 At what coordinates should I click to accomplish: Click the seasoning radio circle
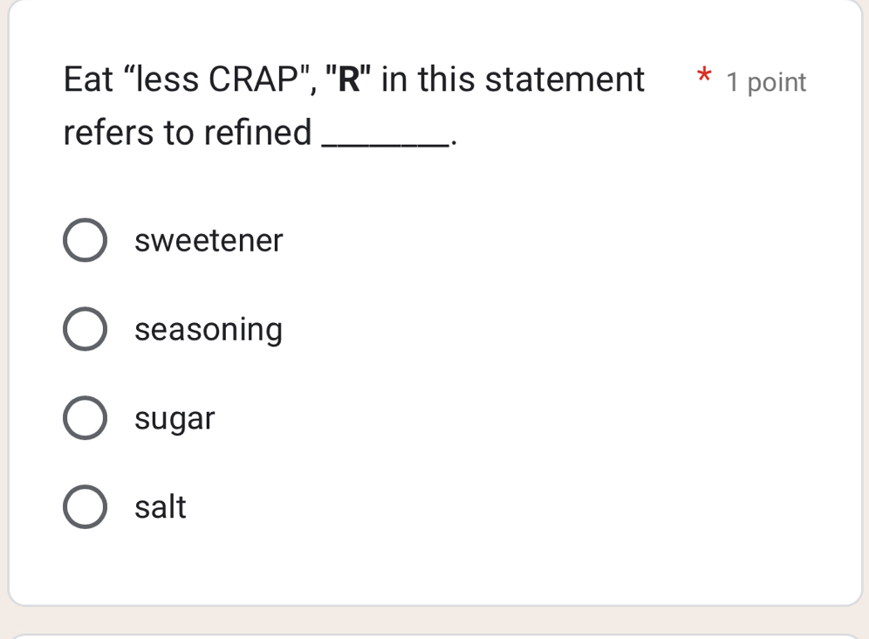point(85,328)
